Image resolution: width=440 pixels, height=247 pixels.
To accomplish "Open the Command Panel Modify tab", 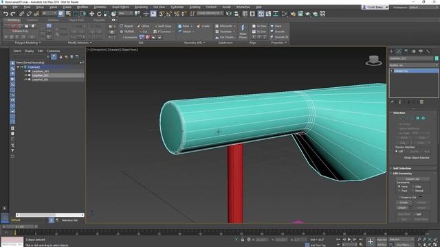I will (399, 51).
